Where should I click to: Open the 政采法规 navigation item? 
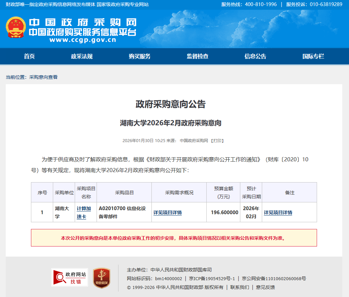pyautogui.click(x=82, y=56)
